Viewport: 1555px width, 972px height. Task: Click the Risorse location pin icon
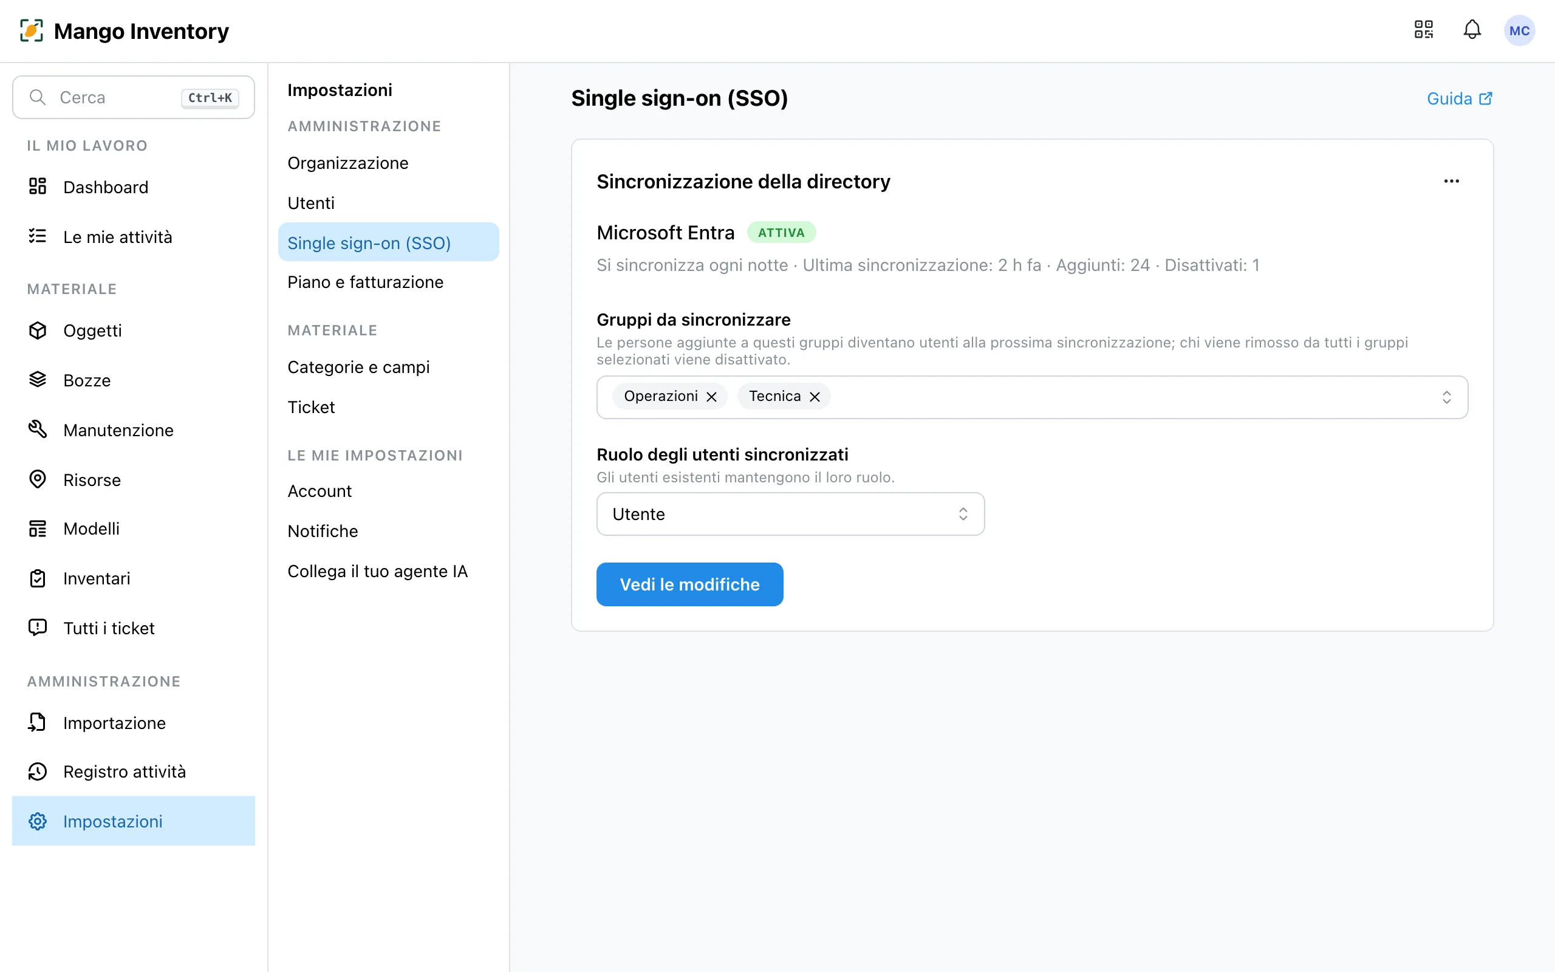(38, 479)
